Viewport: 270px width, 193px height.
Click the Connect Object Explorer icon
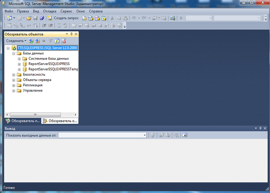(x=31, y=41)
